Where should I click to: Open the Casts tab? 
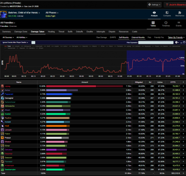(135, 32)
